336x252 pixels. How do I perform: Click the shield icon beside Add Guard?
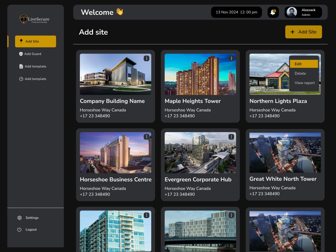[x=21, y=54]
